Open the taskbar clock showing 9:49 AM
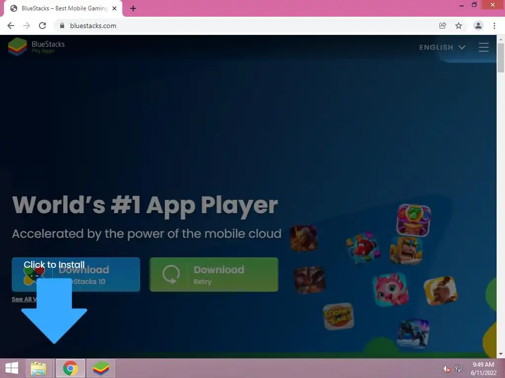The image size is (505, 378). coord(483,369)
